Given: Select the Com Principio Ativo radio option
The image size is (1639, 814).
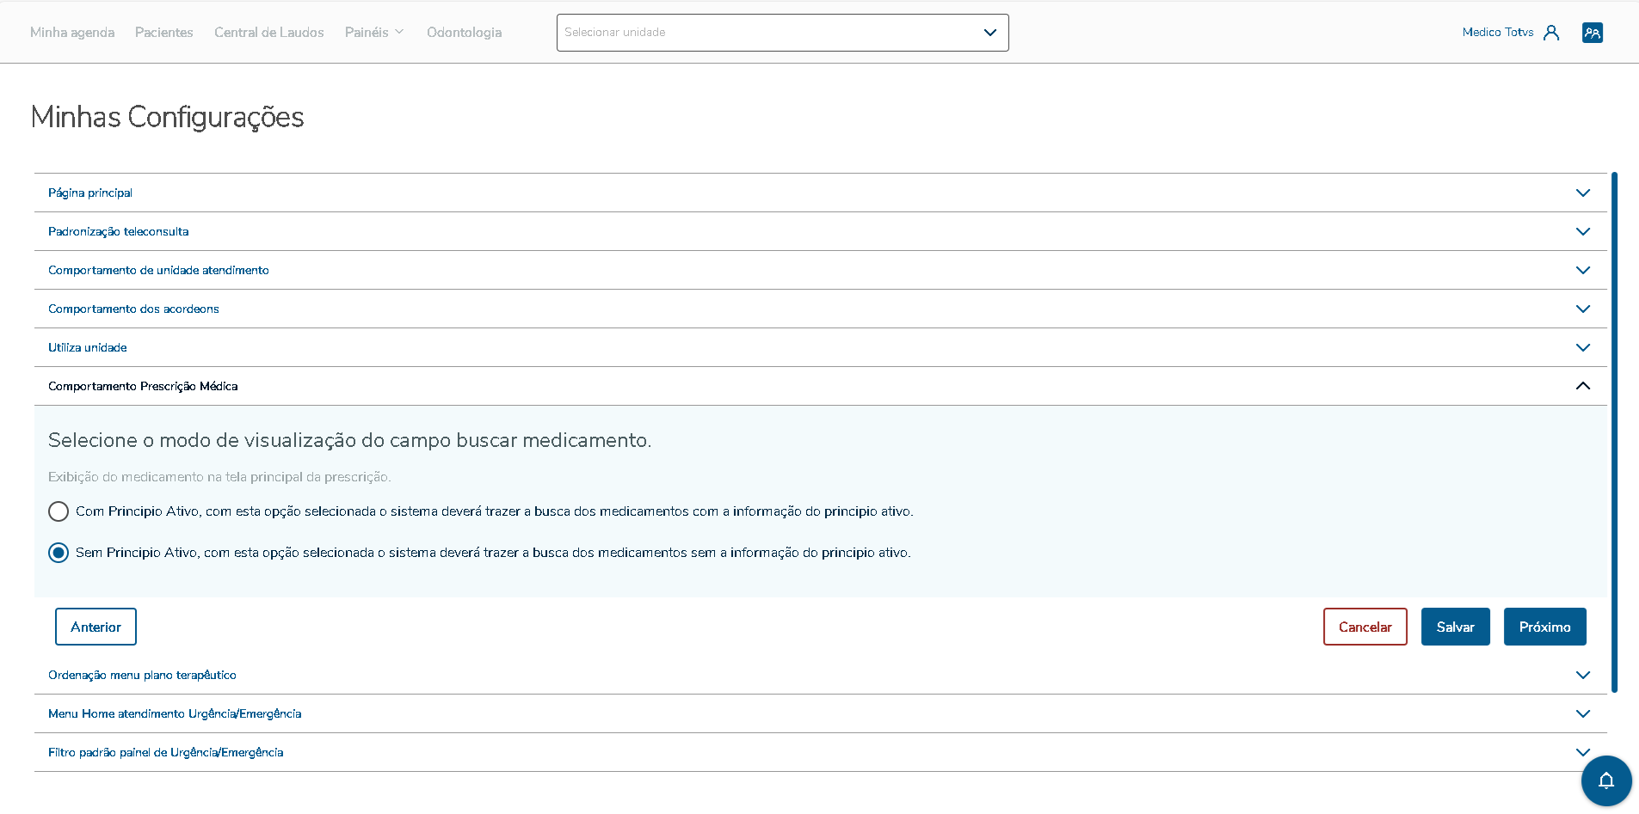Looking at the screenshot, I should pos(59,511).
